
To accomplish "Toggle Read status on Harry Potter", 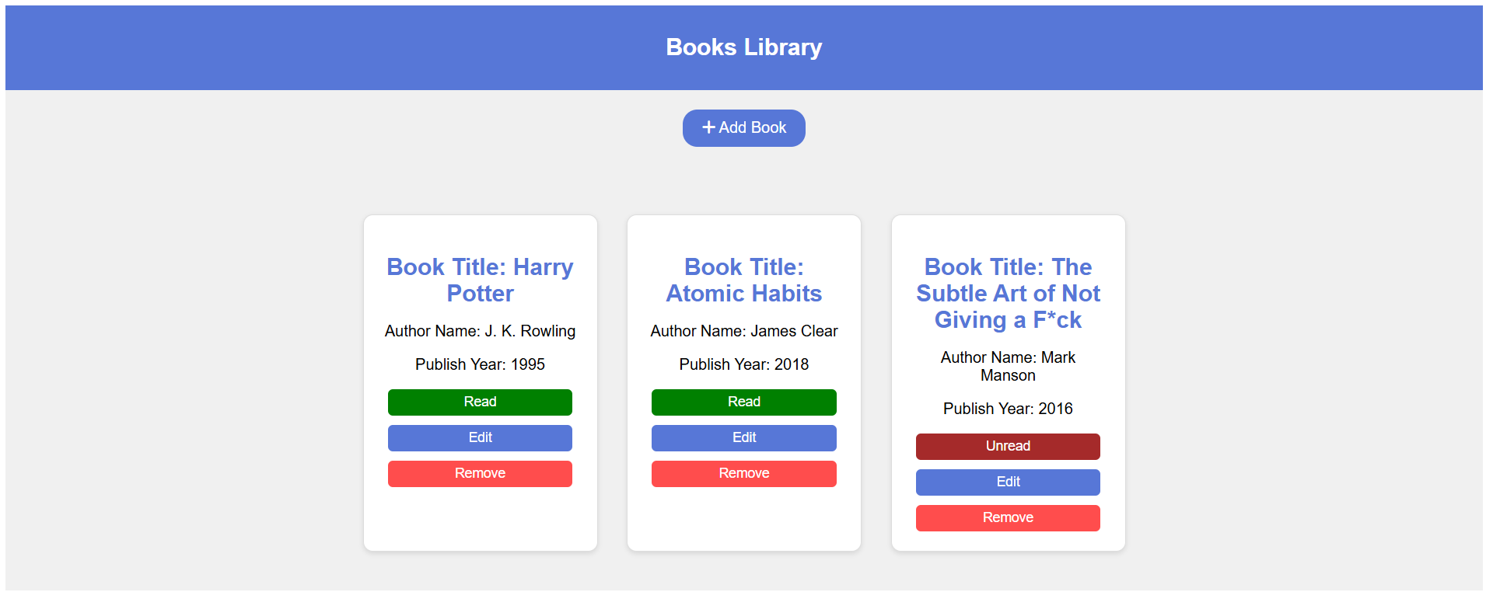I will click(x=480, y=402).
